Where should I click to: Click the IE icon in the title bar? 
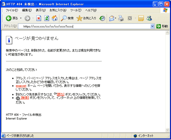point(3,4)
